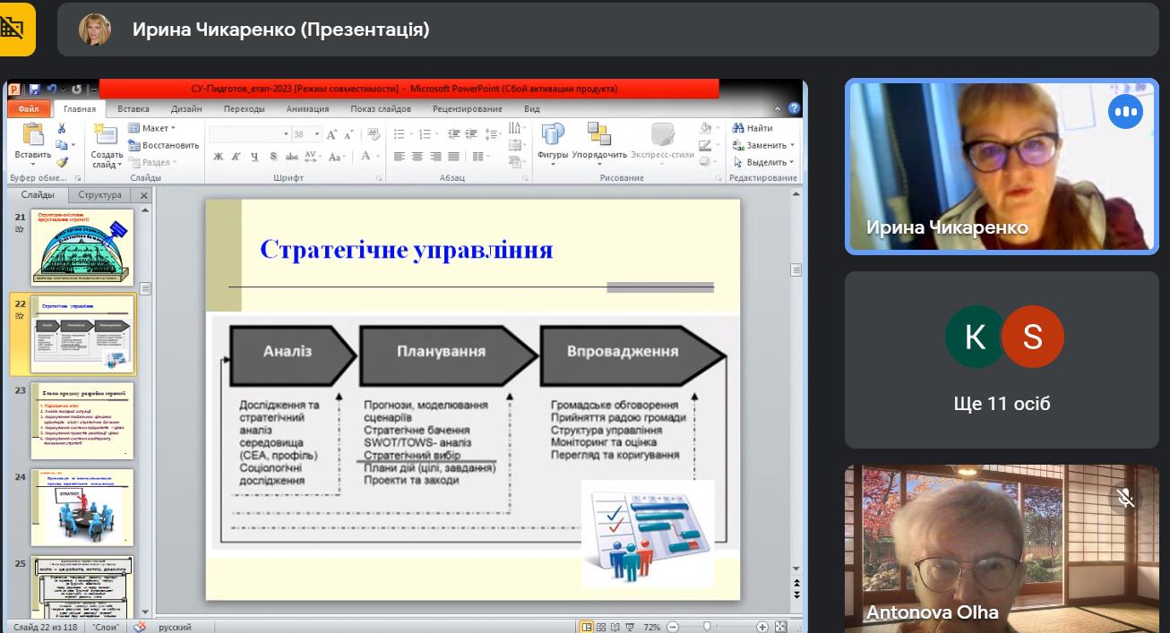The height and width of the screenshot is (633, 1170).
Task: Click the spell check icon in status bar
Action: pos(139,627)
